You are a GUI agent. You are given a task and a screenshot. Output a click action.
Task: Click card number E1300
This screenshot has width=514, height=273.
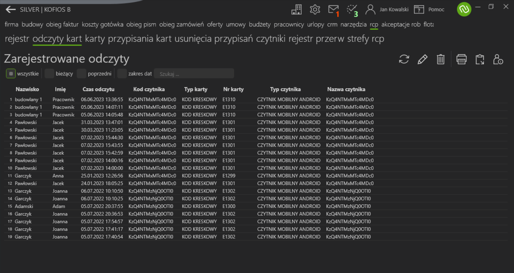click(x=229, y=206)
